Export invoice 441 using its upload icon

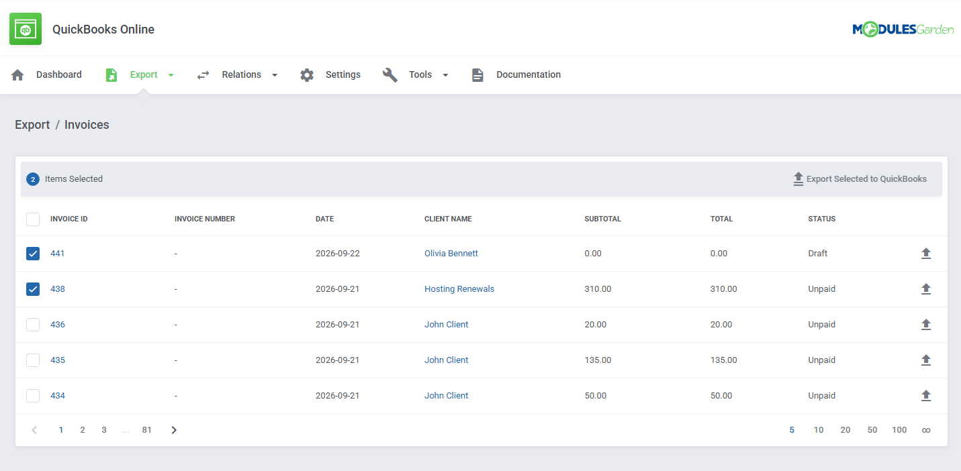(926, 254)
